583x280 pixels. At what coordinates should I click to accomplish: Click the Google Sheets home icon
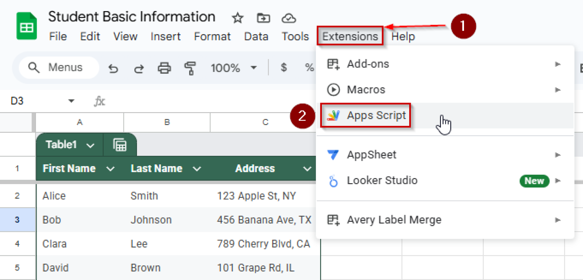click(26, 26)
